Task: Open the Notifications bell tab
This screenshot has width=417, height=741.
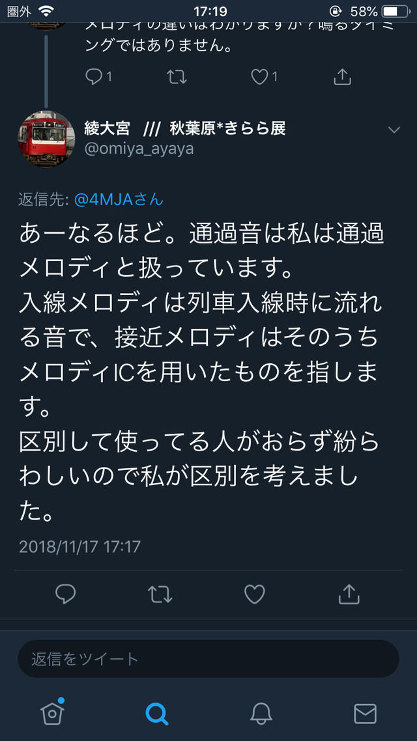Action: point(261,713)
